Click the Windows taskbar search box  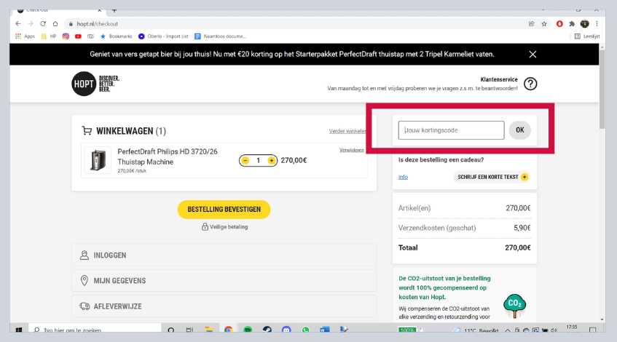click(95, 330)
